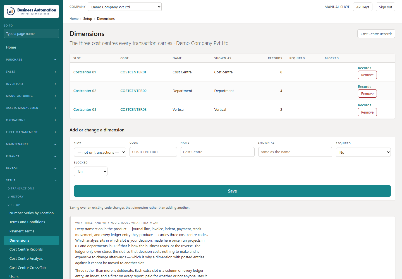Expand the Manufacturing menu section

(x=31, y=96)
